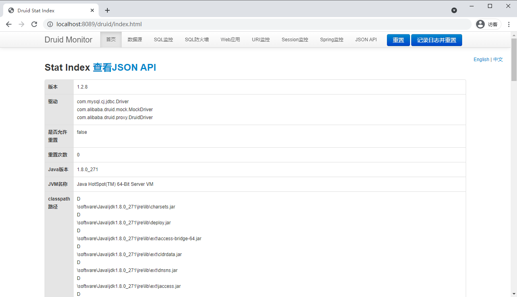Viewport: 517px width, 297px height.
Task: Click the dnsns.jar classpath entry
Action: click(x=127, y=270)
